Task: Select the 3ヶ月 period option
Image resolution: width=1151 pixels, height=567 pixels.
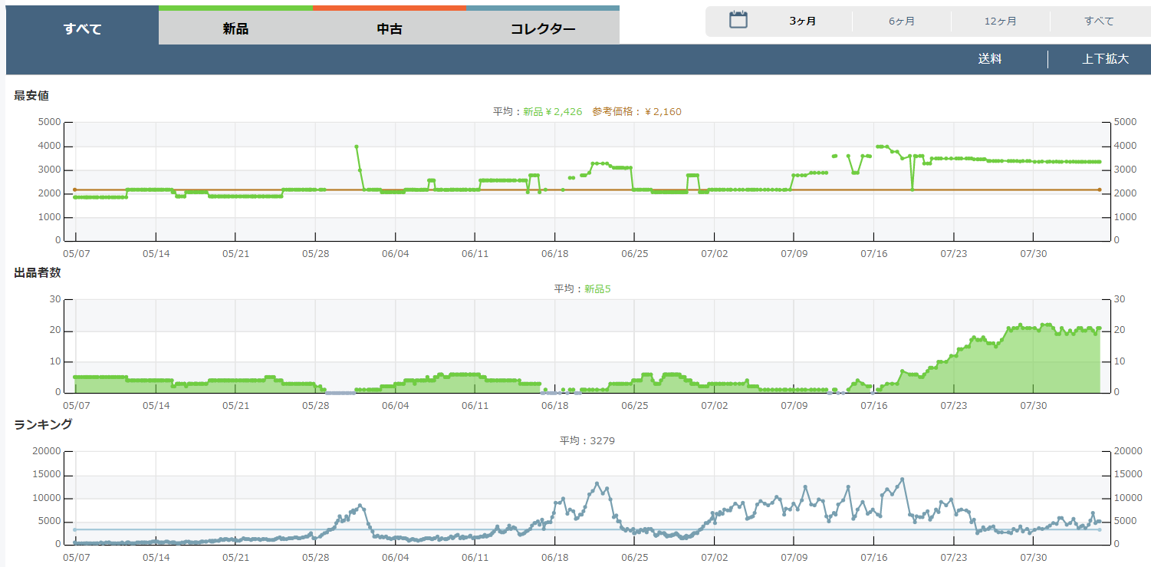Action: coord(802,21)
